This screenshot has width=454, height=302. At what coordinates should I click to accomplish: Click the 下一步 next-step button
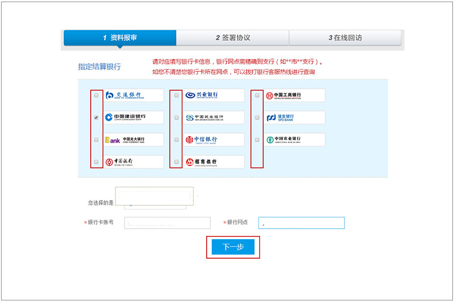coord(233,247)
